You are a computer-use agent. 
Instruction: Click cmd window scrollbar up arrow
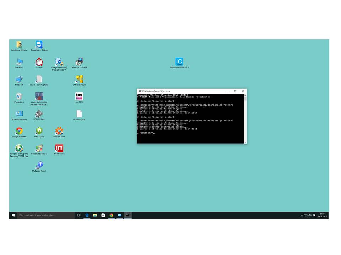245,95
